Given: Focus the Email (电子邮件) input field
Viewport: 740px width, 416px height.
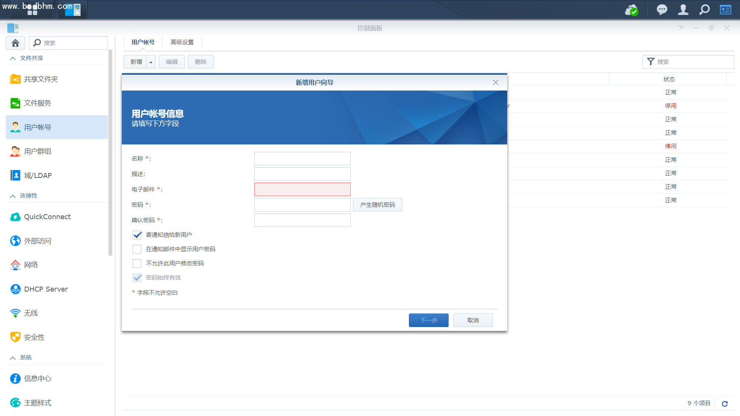Looking at the screenshot, I should point(303,190).
